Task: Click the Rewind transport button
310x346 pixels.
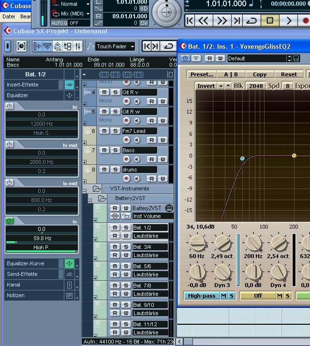Action: click(203, 21)
